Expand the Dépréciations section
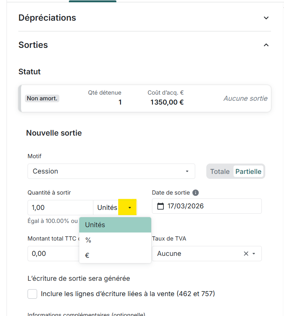 266,18
